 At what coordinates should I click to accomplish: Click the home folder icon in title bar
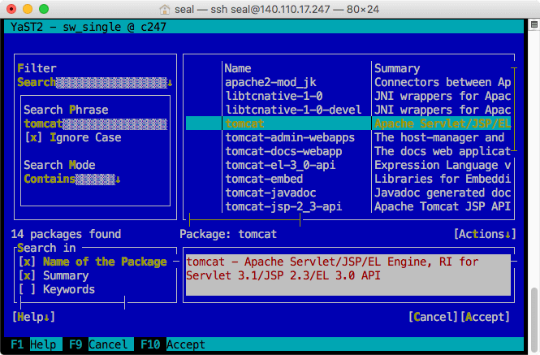pos(166,9)
